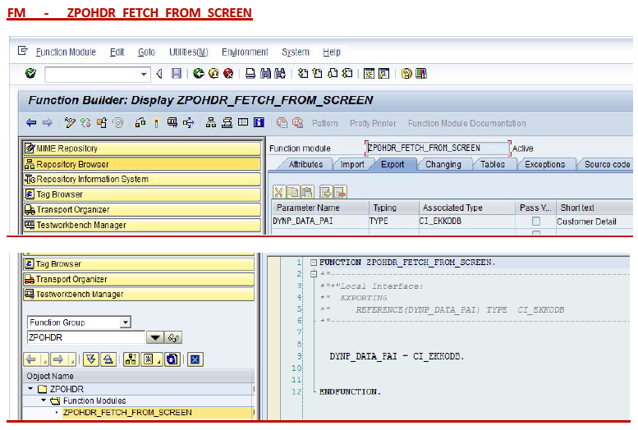Click the Print icon

[250, 74]
